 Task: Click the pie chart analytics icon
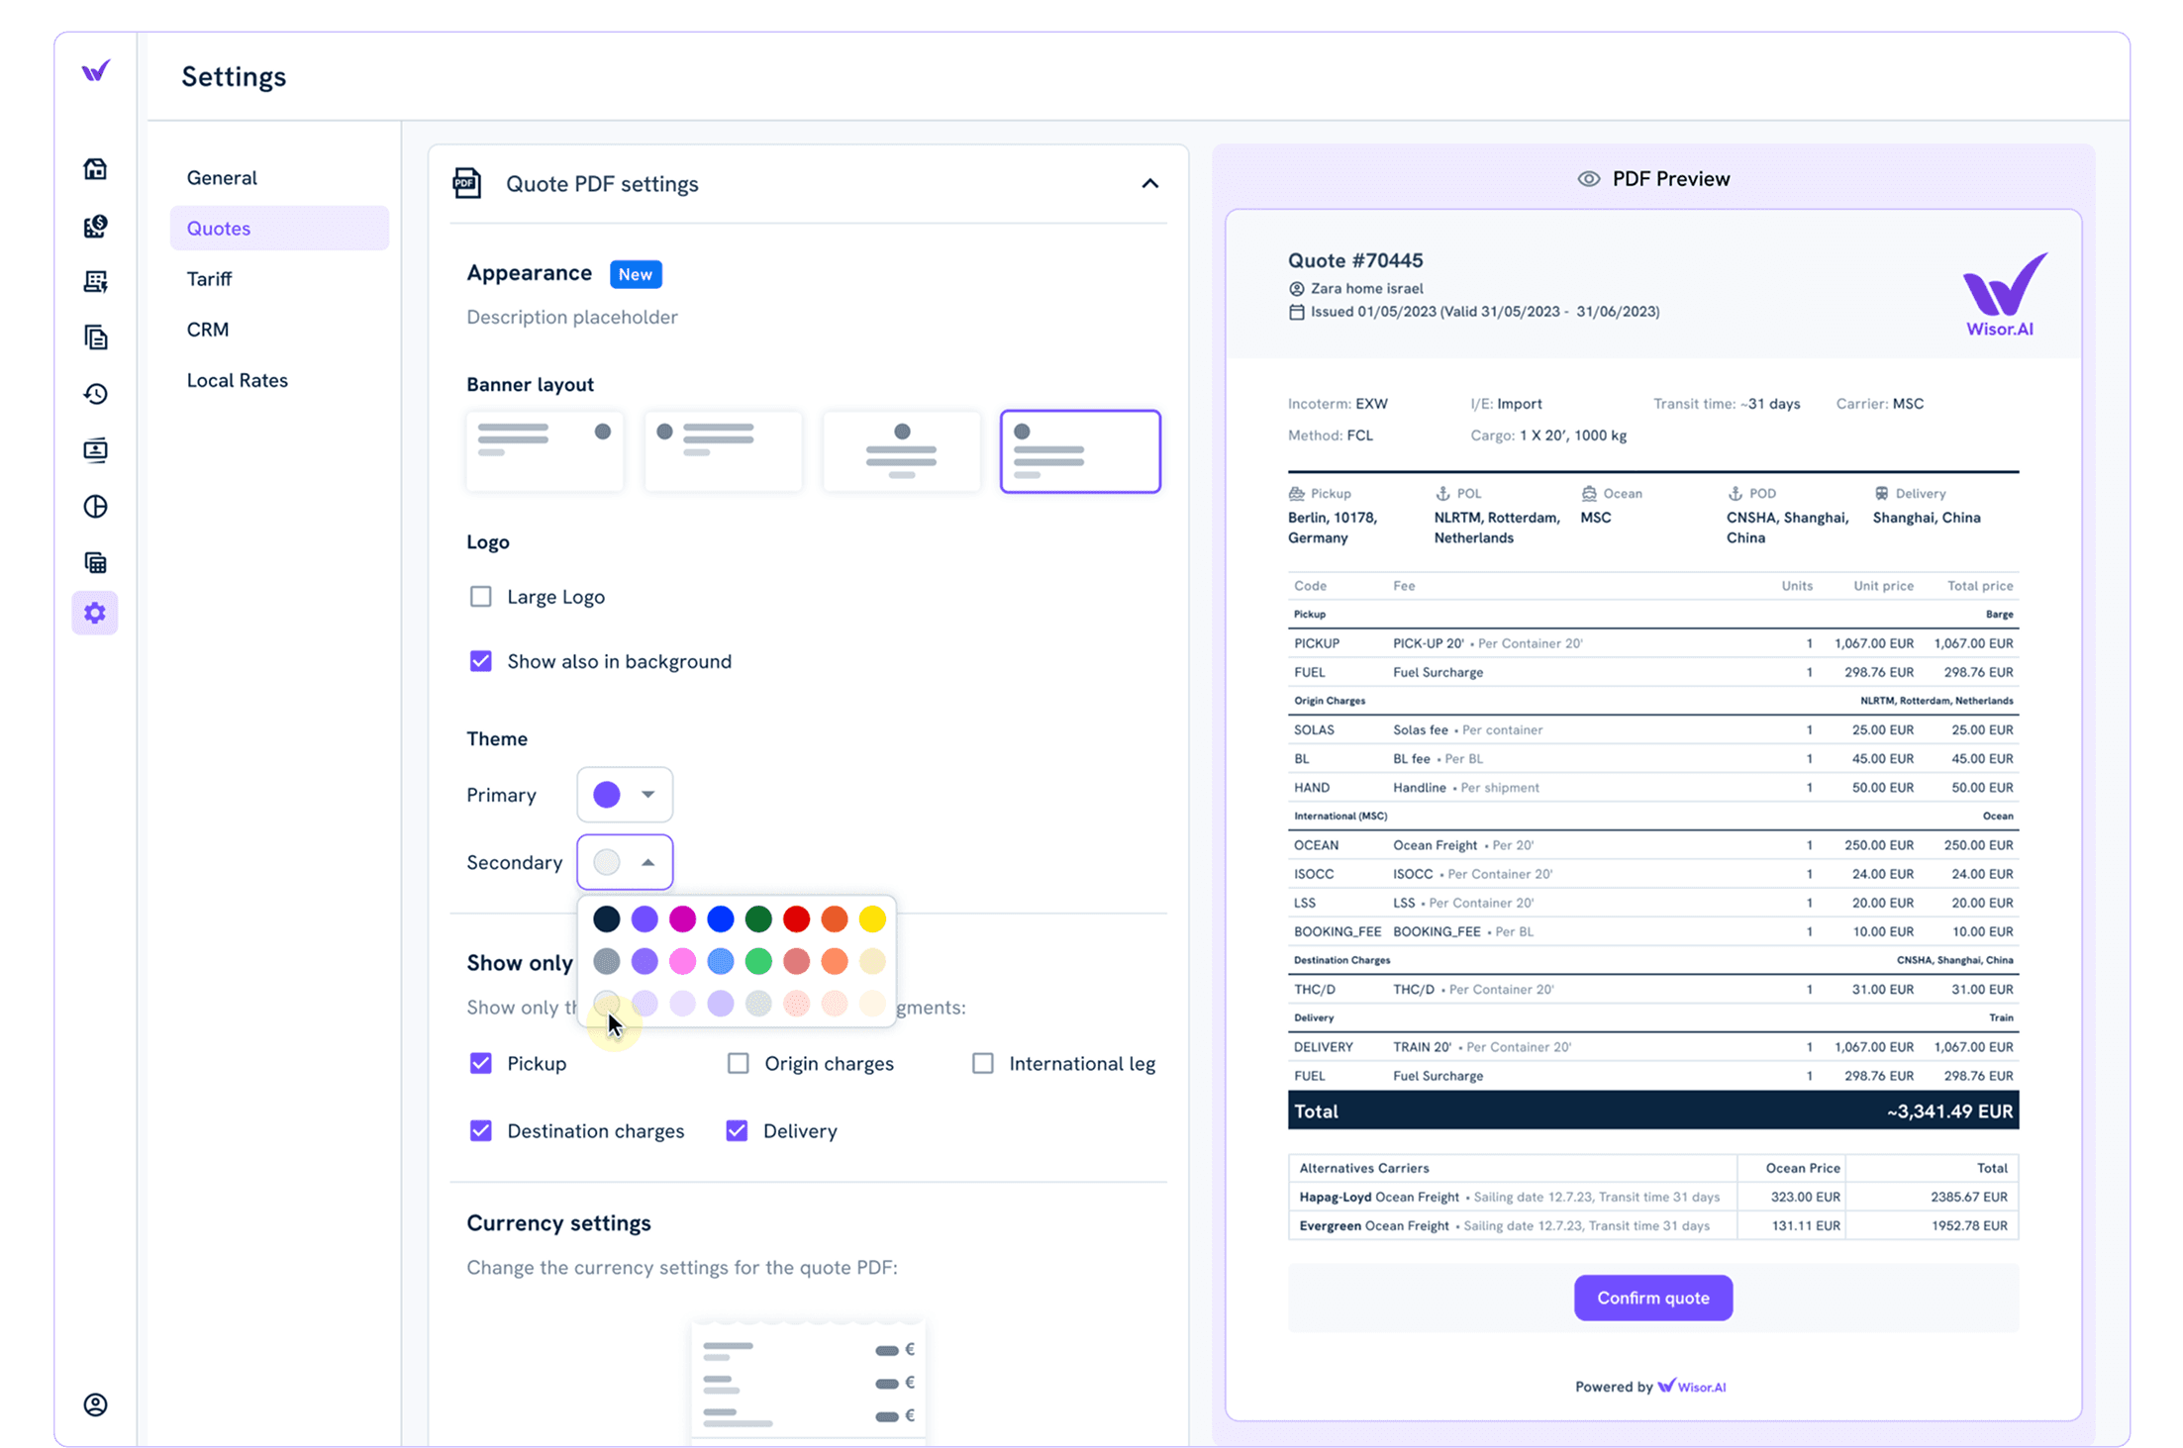pos(95,507)
